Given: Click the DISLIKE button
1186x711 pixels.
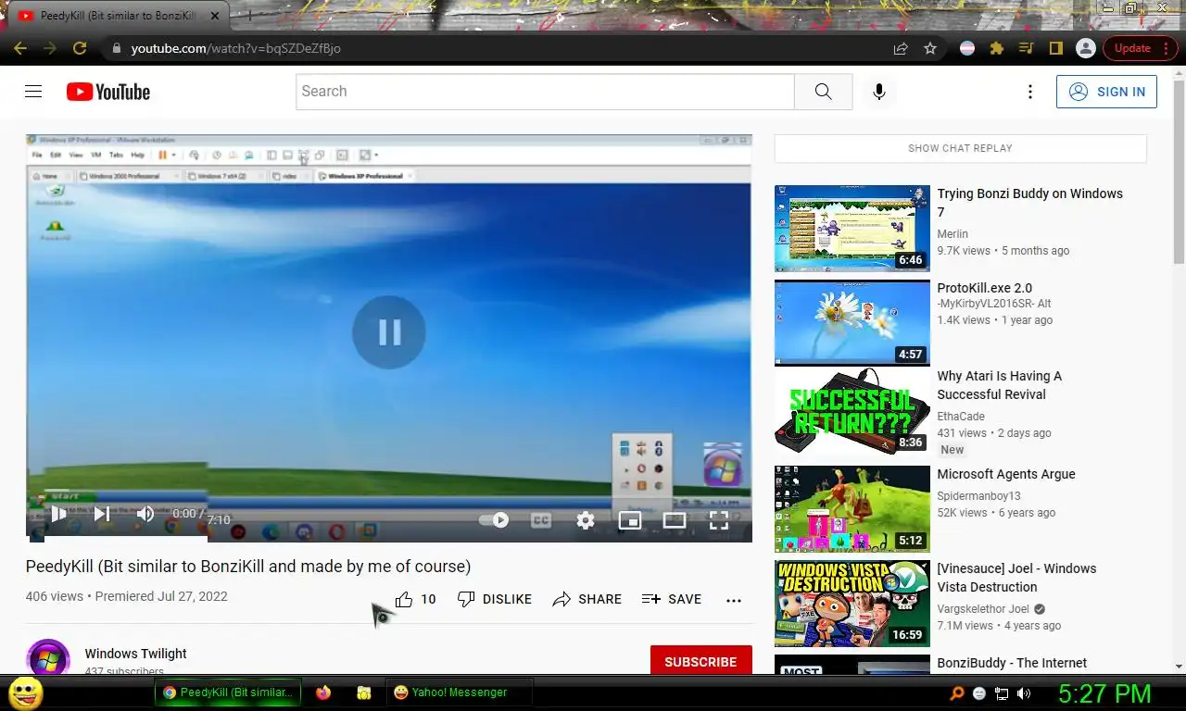Looking at the screenshot, I should (x=495, y=599).
